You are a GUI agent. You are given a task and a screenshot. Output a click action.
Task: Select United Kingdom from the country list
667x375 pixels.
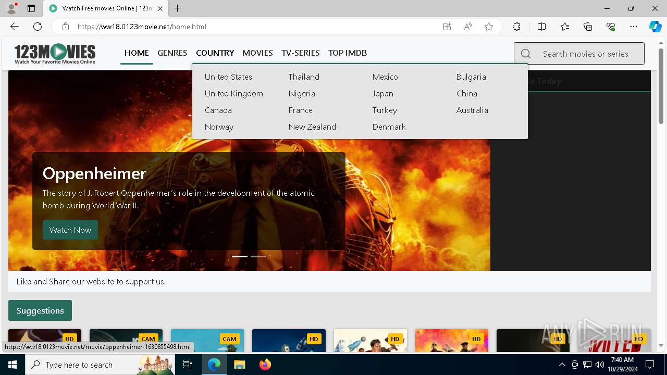tap(234, 93)
